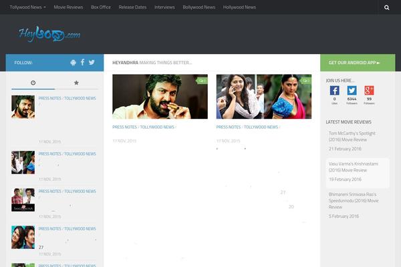Click Tollywood News link beside smiling couple thumbnail
Viewport: 401px width, 267px height.
pos(80,229)
